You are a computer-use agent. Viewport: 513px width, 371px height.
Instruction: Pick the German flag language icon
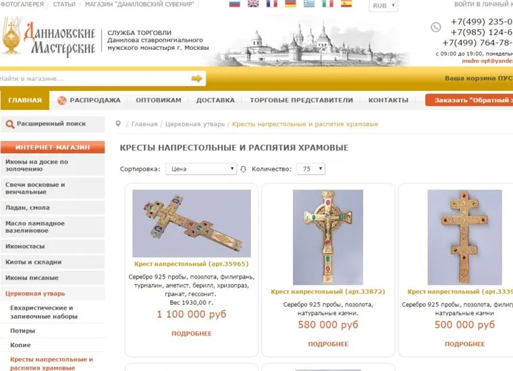pos(290,3)
